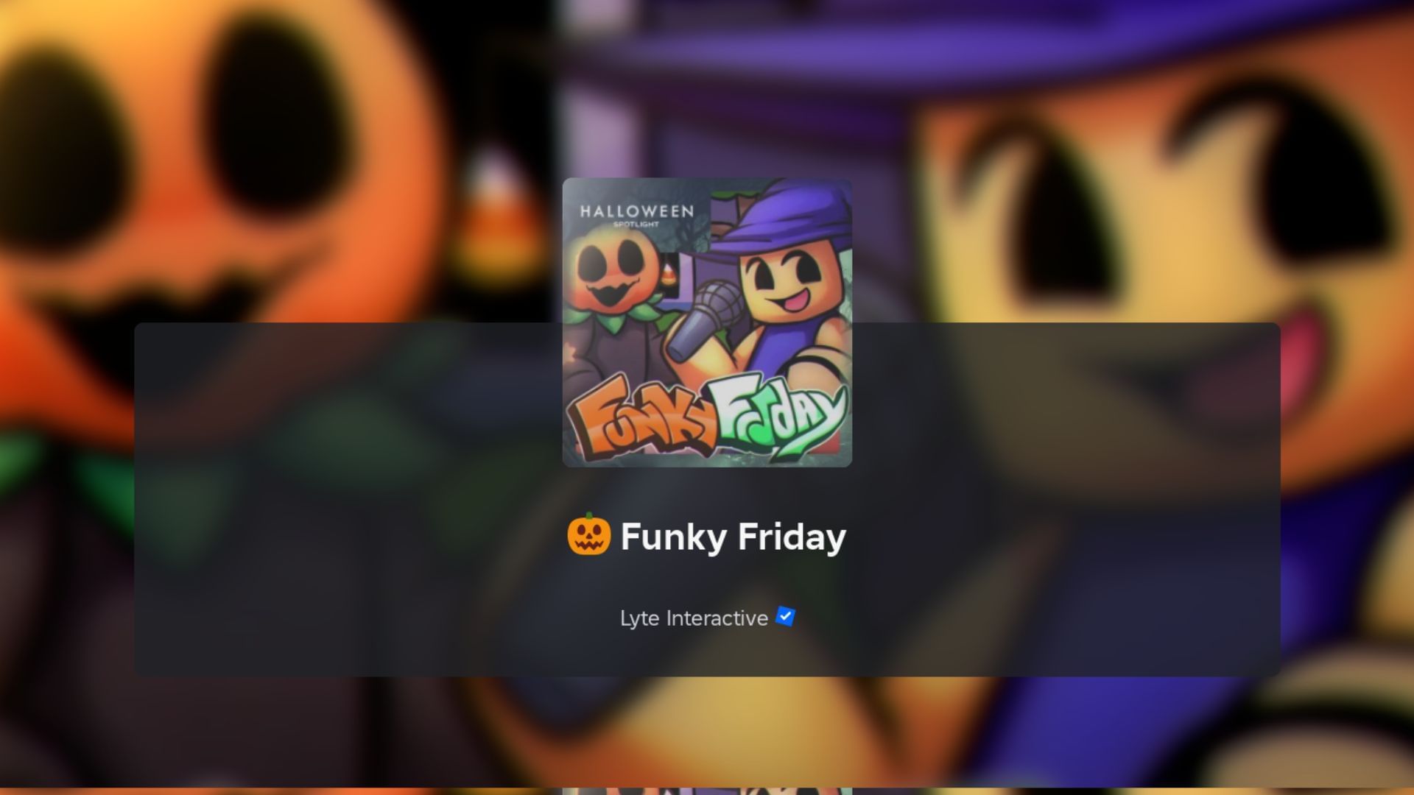
Task: Click the partial thumbnail strip at bottom
Action: coord(707,791)
